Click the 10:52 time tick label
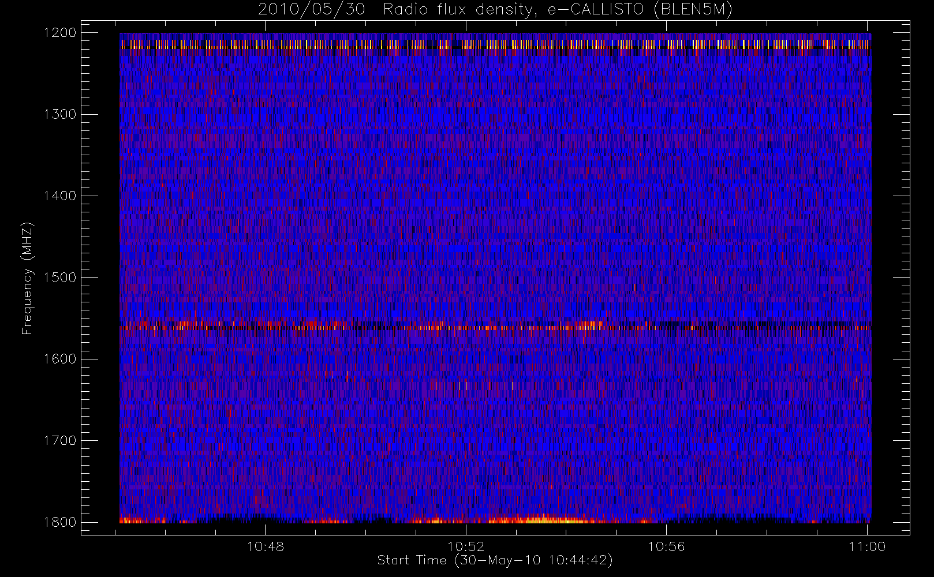 coord(466,546)
